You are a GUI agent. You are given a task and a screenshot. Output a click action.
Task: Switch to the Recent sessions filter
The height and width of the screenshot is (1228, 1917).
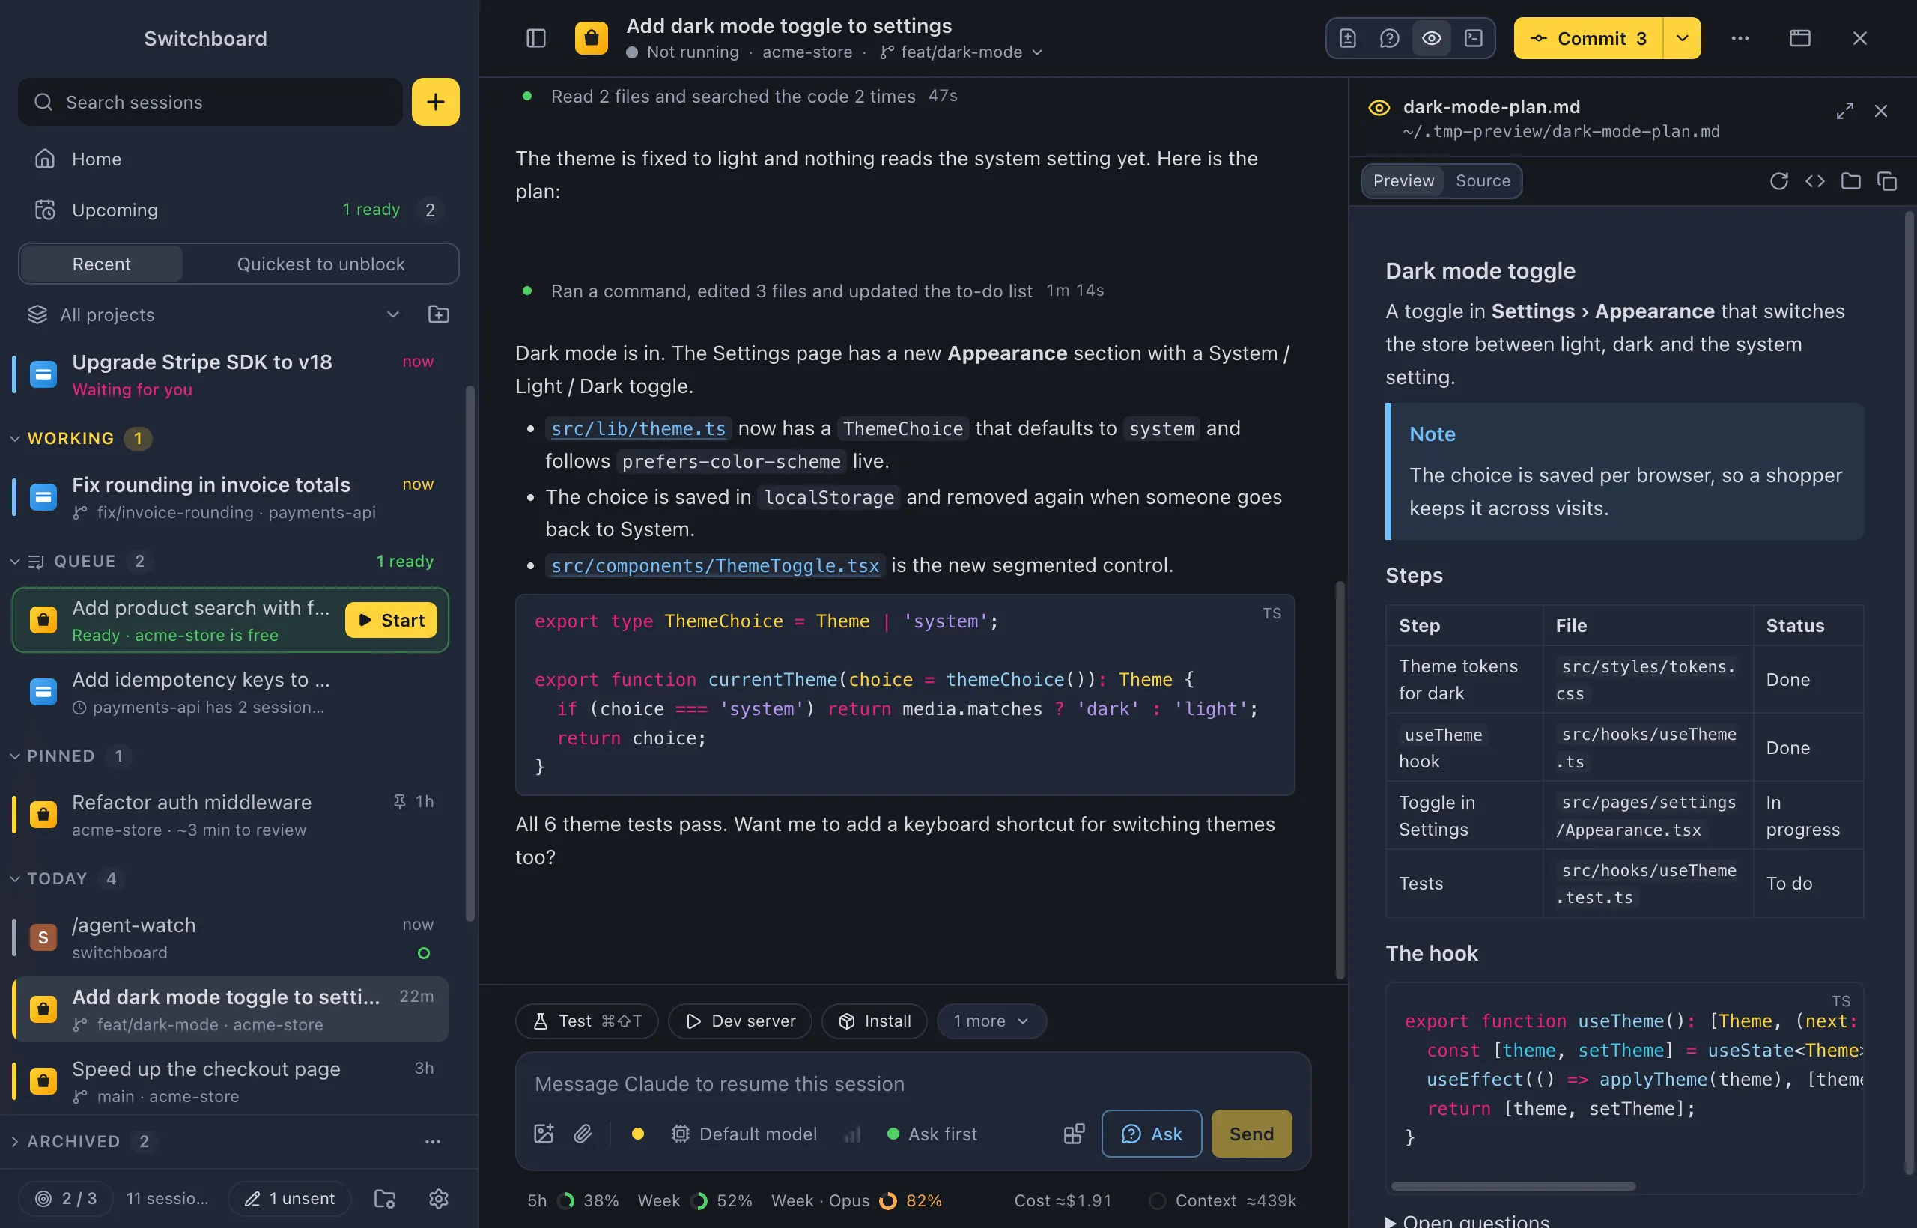point(101,264)
